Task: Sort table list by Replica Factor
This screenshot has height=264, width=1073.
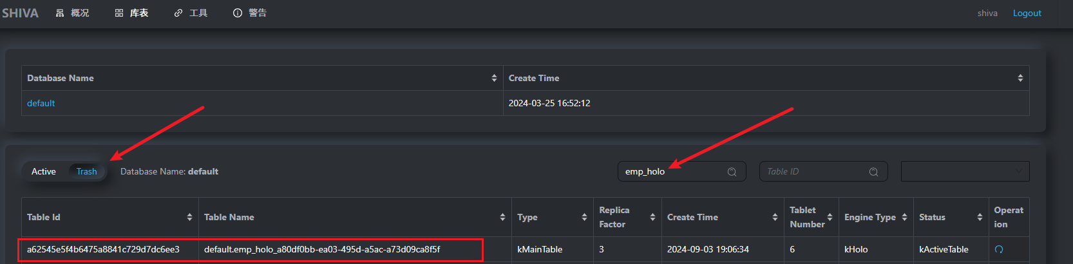Action: [652, 217]
